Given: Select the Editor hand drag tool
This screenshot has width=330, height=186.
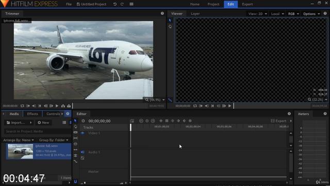Looking at the screenshot, I should 76,127.
